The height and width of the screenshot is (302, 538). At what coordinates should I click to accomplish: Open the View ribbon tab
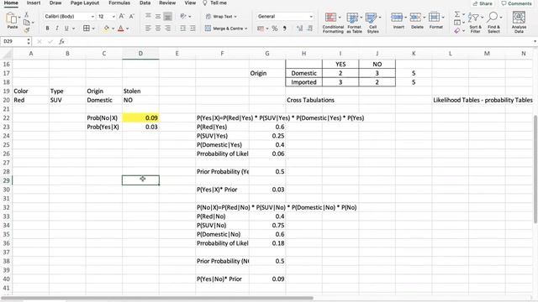(190, 3)
